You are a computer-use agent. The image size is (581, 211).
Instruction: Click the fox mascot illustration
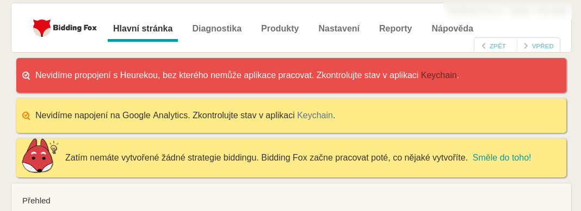pos(38,156)
